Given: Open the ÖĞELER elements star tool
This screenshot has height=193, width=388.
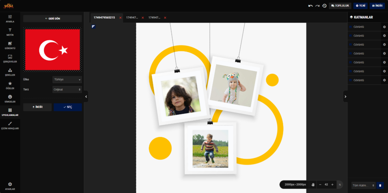Looking at the screenshot, I should (10, 85).
